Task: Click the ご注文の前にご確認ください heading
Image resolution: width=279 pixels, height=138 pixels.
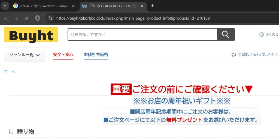Action: coord(192,89)
